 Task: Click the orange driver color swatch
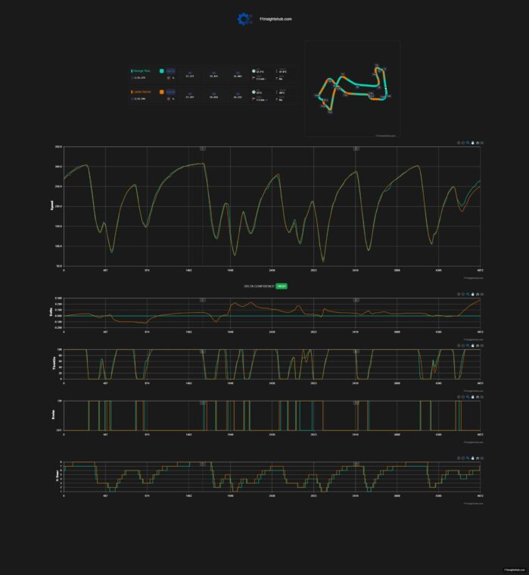pyautogui.click(x=161, y=92)
